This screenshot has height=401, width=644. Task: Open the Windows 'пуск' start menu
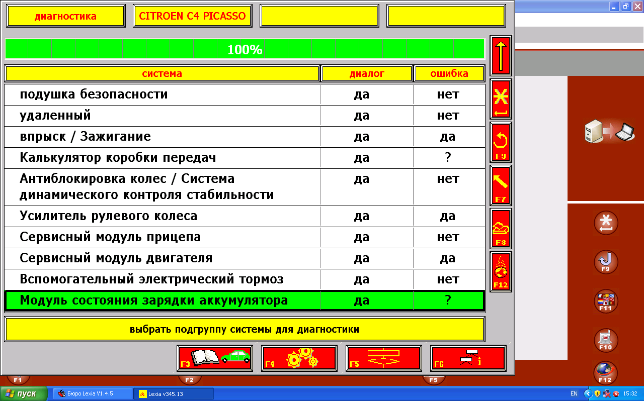pos(24,393)
